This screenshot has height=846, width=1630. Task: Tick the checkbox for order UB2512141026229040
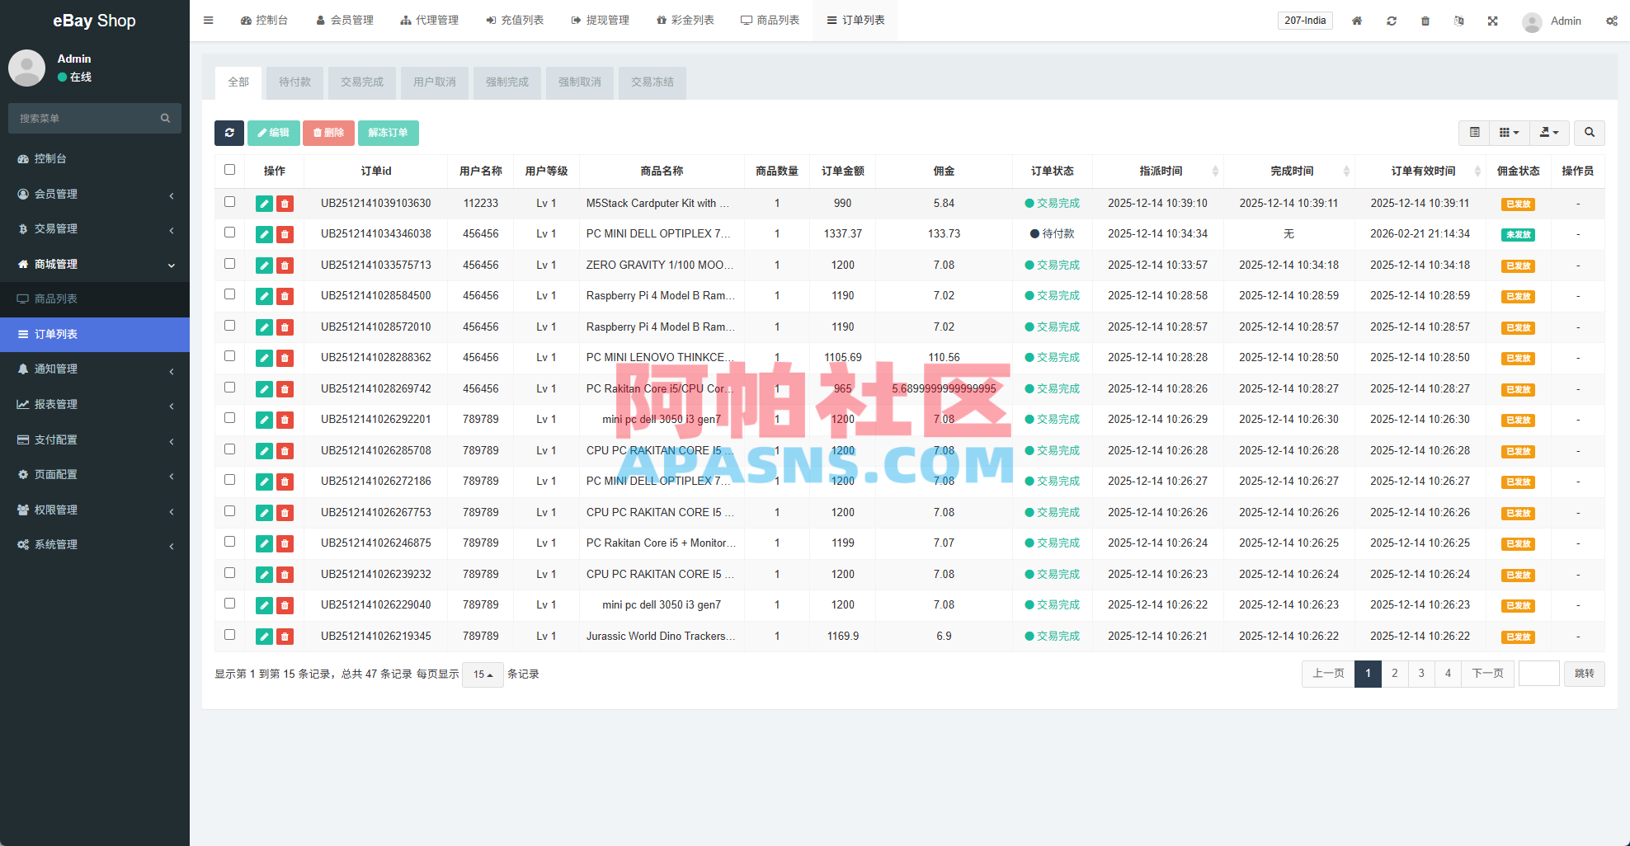pyautogui.click(x=230, y=604)
